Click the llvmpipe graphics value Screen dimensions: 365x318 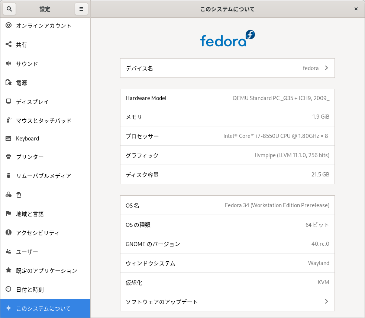pos(292,155)
